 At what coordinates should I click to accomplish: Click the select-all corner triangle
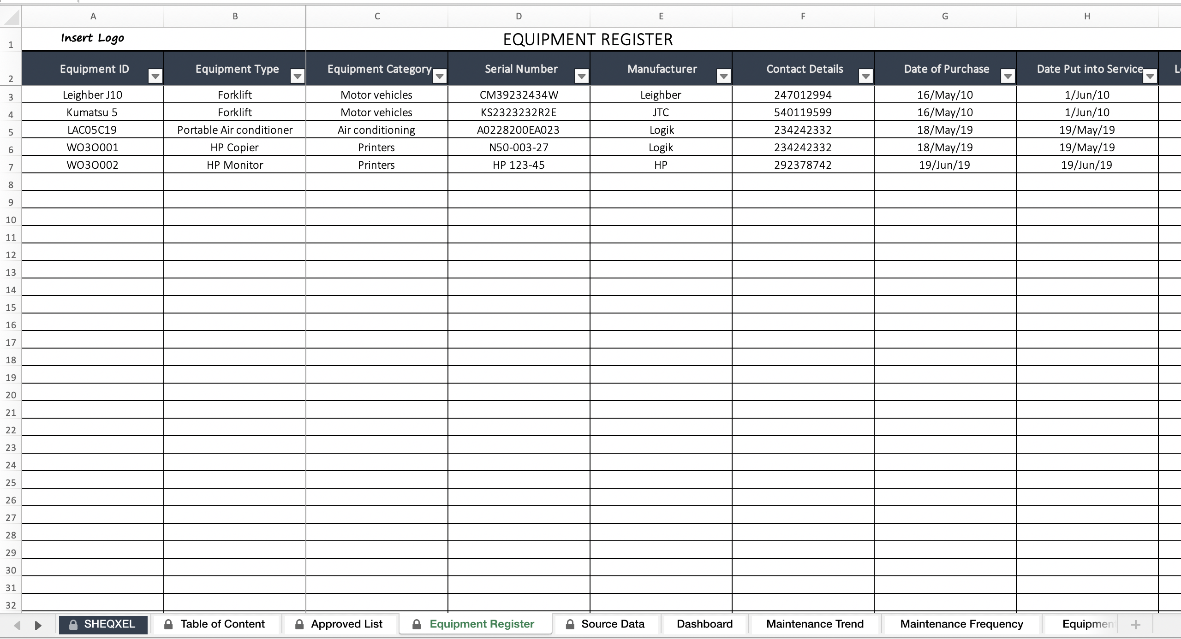point(12,17)
